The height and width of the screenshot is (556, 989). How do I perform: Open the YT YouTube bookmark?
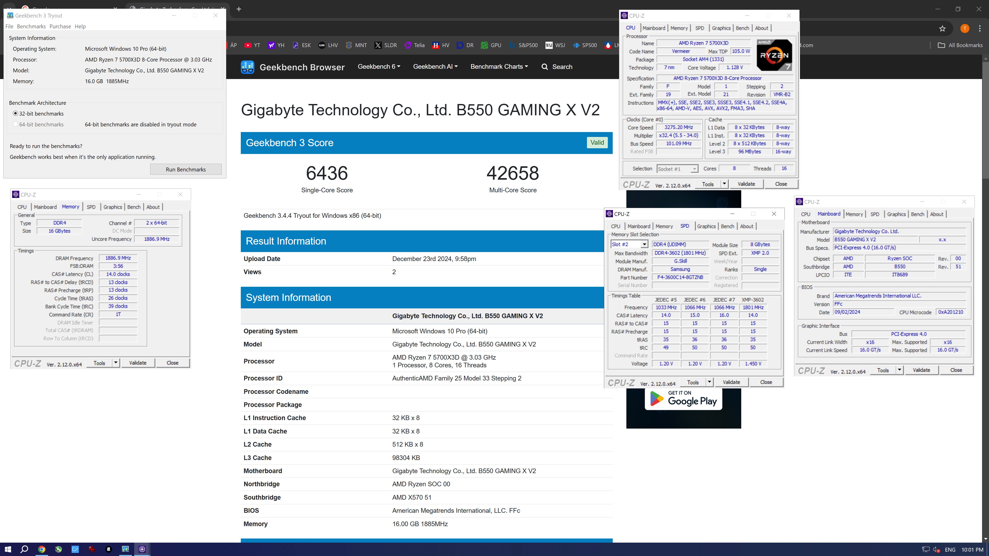[252, 45]
